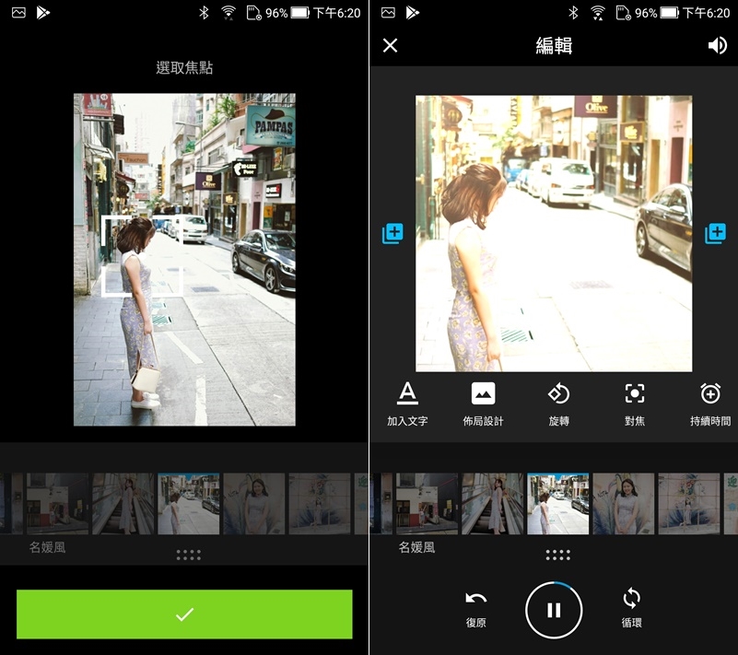
Task: Close the 編輯 edit screen
Action: tap(391, 46)
